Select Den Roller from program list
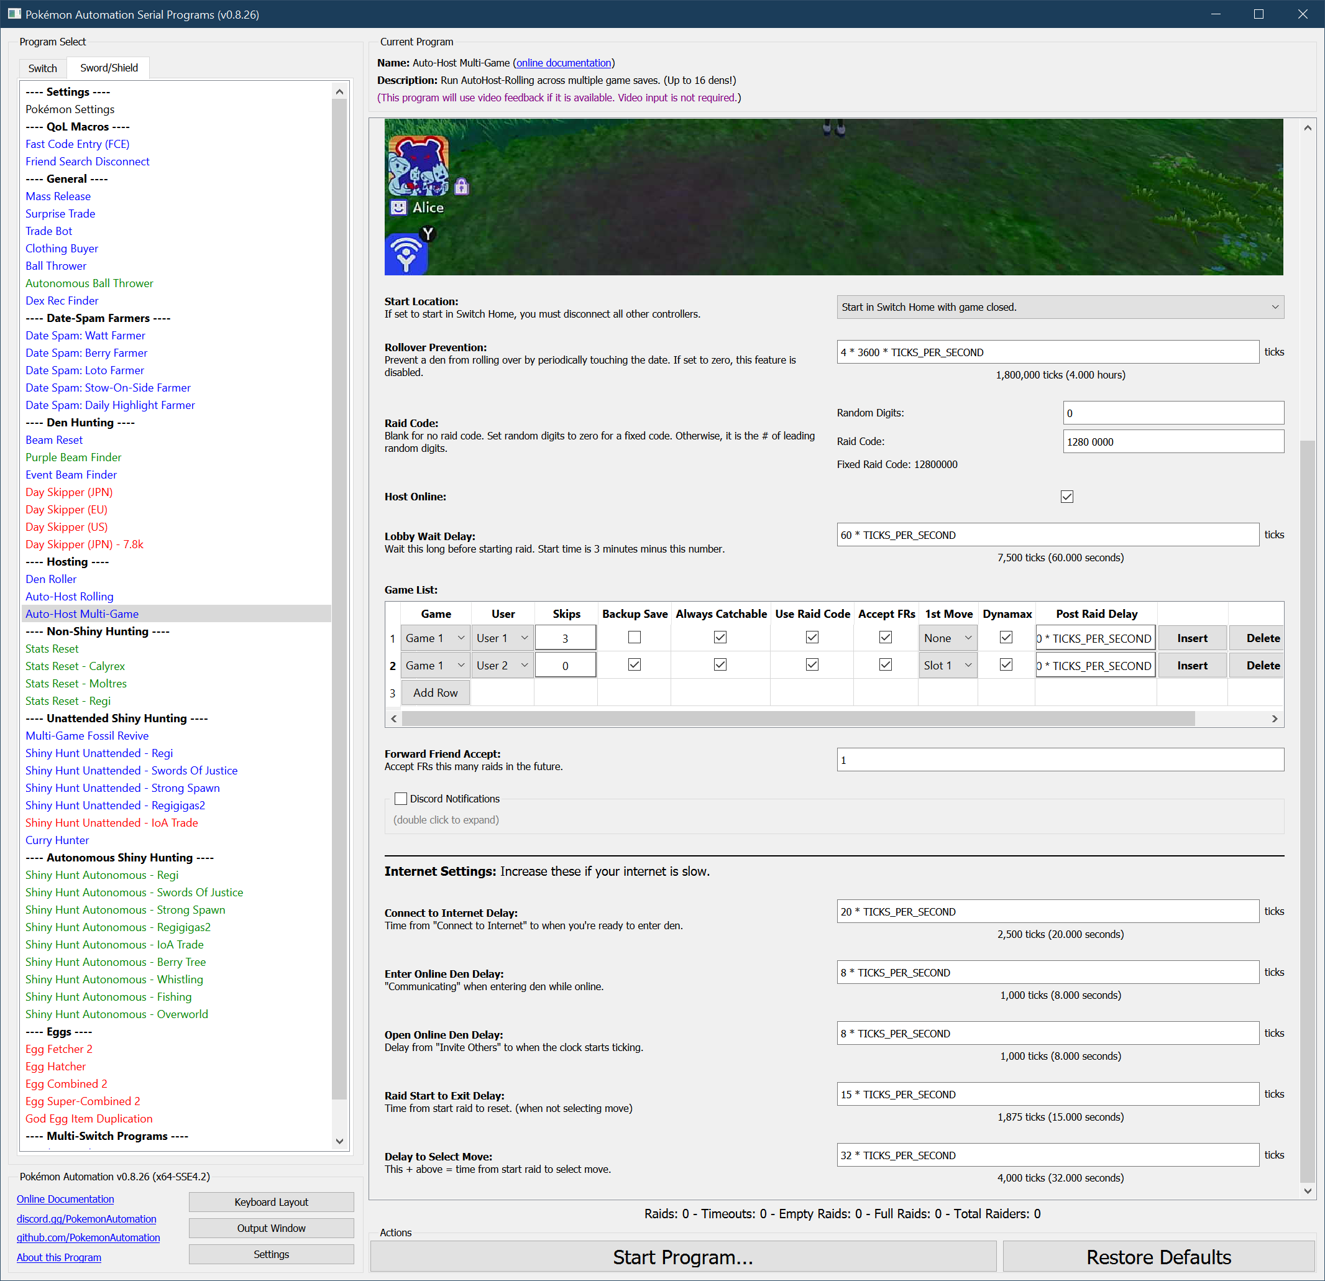The width and height of the screenshot is (1325, 1281). pyautogui.click(x=51, y=579)
